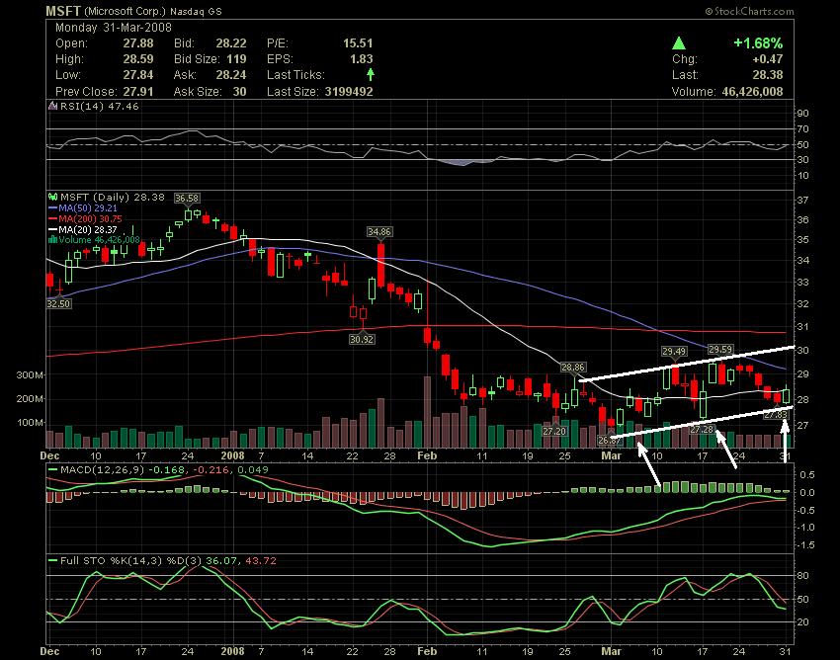840x660 pixels.
Task: Select the EPS value 1.83
Action: click(362, 59)
